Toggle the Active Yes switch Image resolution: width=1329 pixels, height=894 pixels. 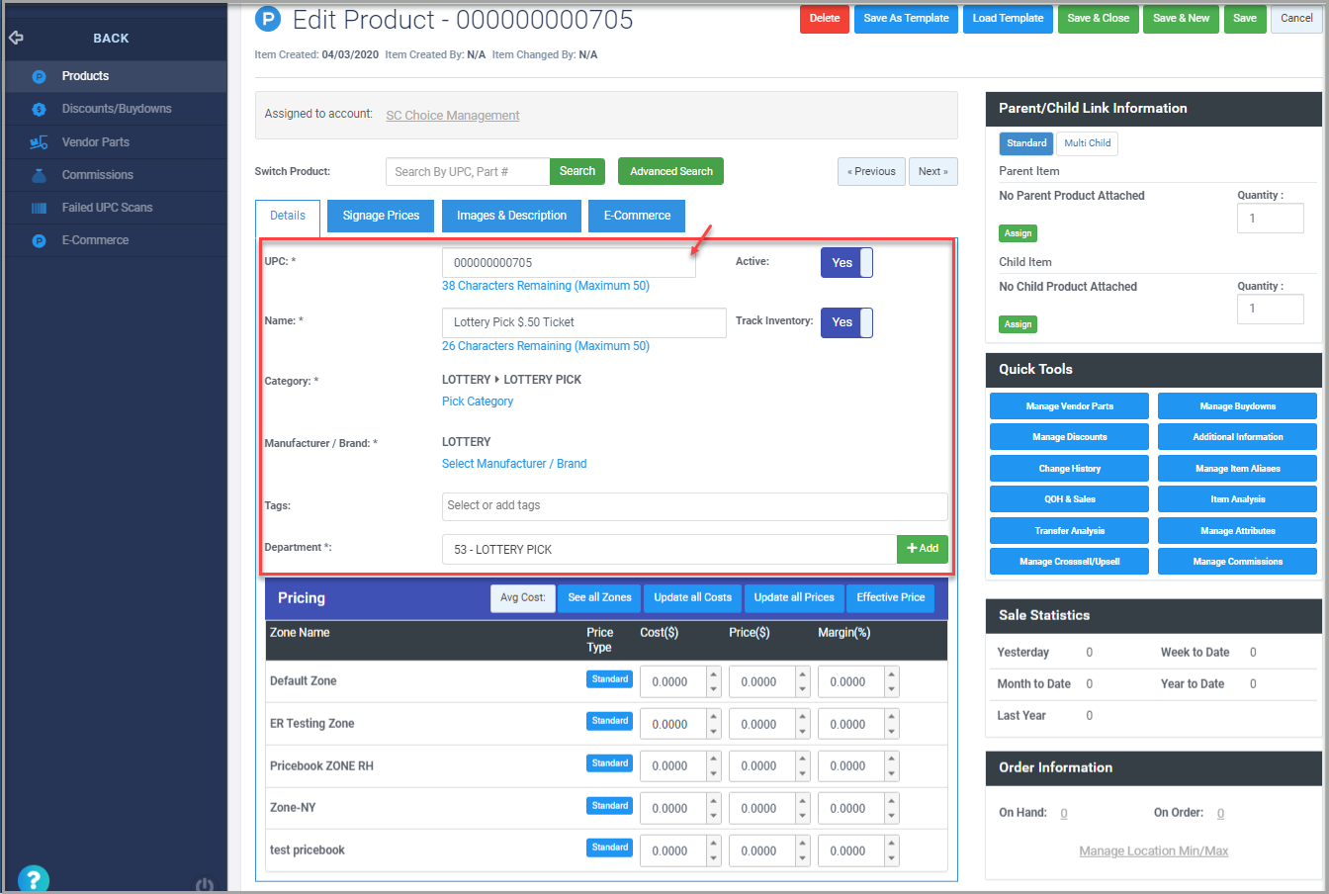point(846,262)
